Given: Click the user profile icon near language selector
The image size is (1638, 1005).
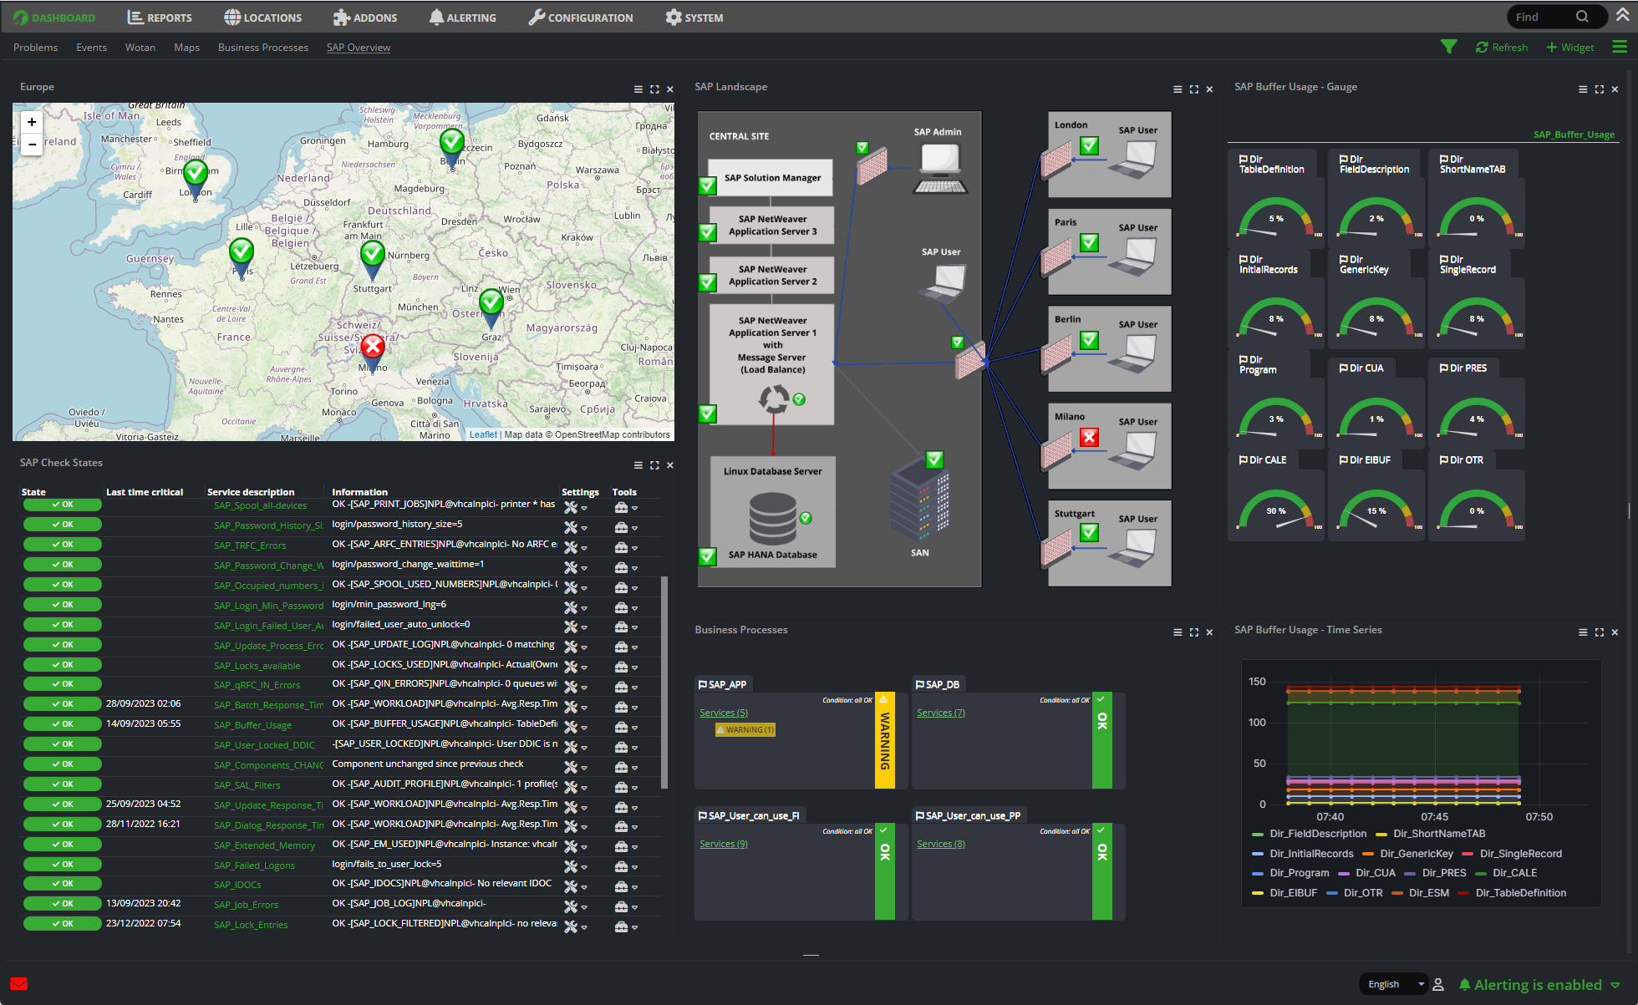Looking at the screenshot, I should click(1438, 984).
